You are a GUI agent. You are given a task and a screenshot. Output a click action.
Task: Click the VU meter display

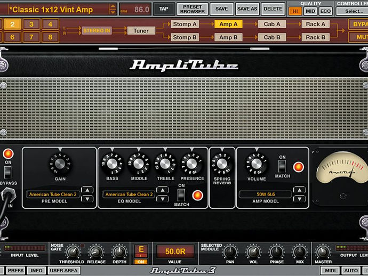342,168
